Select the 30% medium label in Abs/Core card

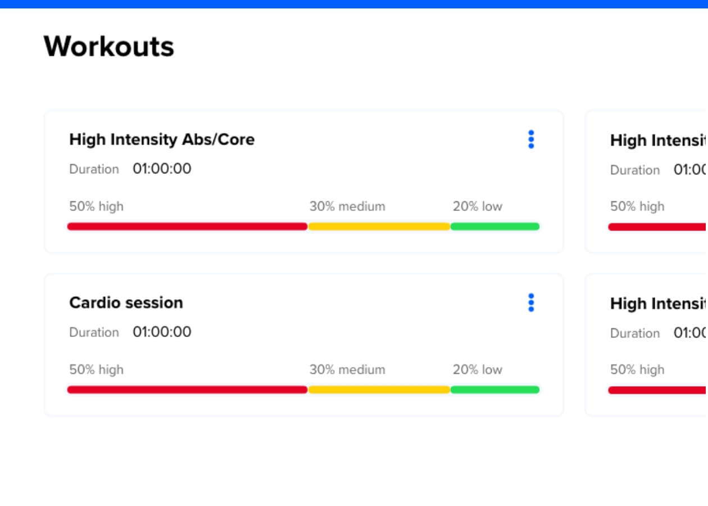pos(347,206)
